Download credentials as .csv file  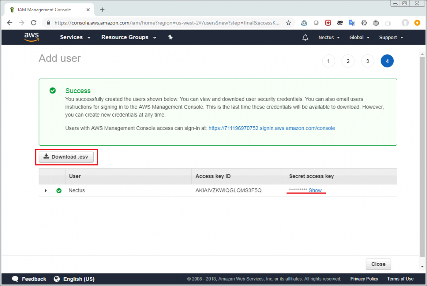(x=67, y=156)
